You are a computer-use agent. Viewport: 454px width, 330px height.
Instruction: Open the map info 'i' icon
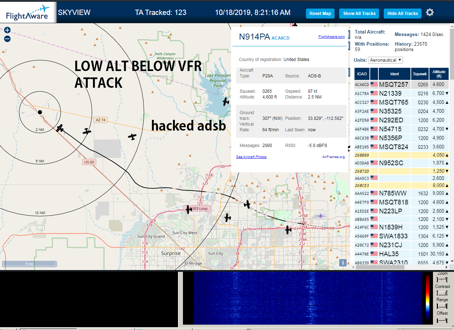[x=343, y=263]
